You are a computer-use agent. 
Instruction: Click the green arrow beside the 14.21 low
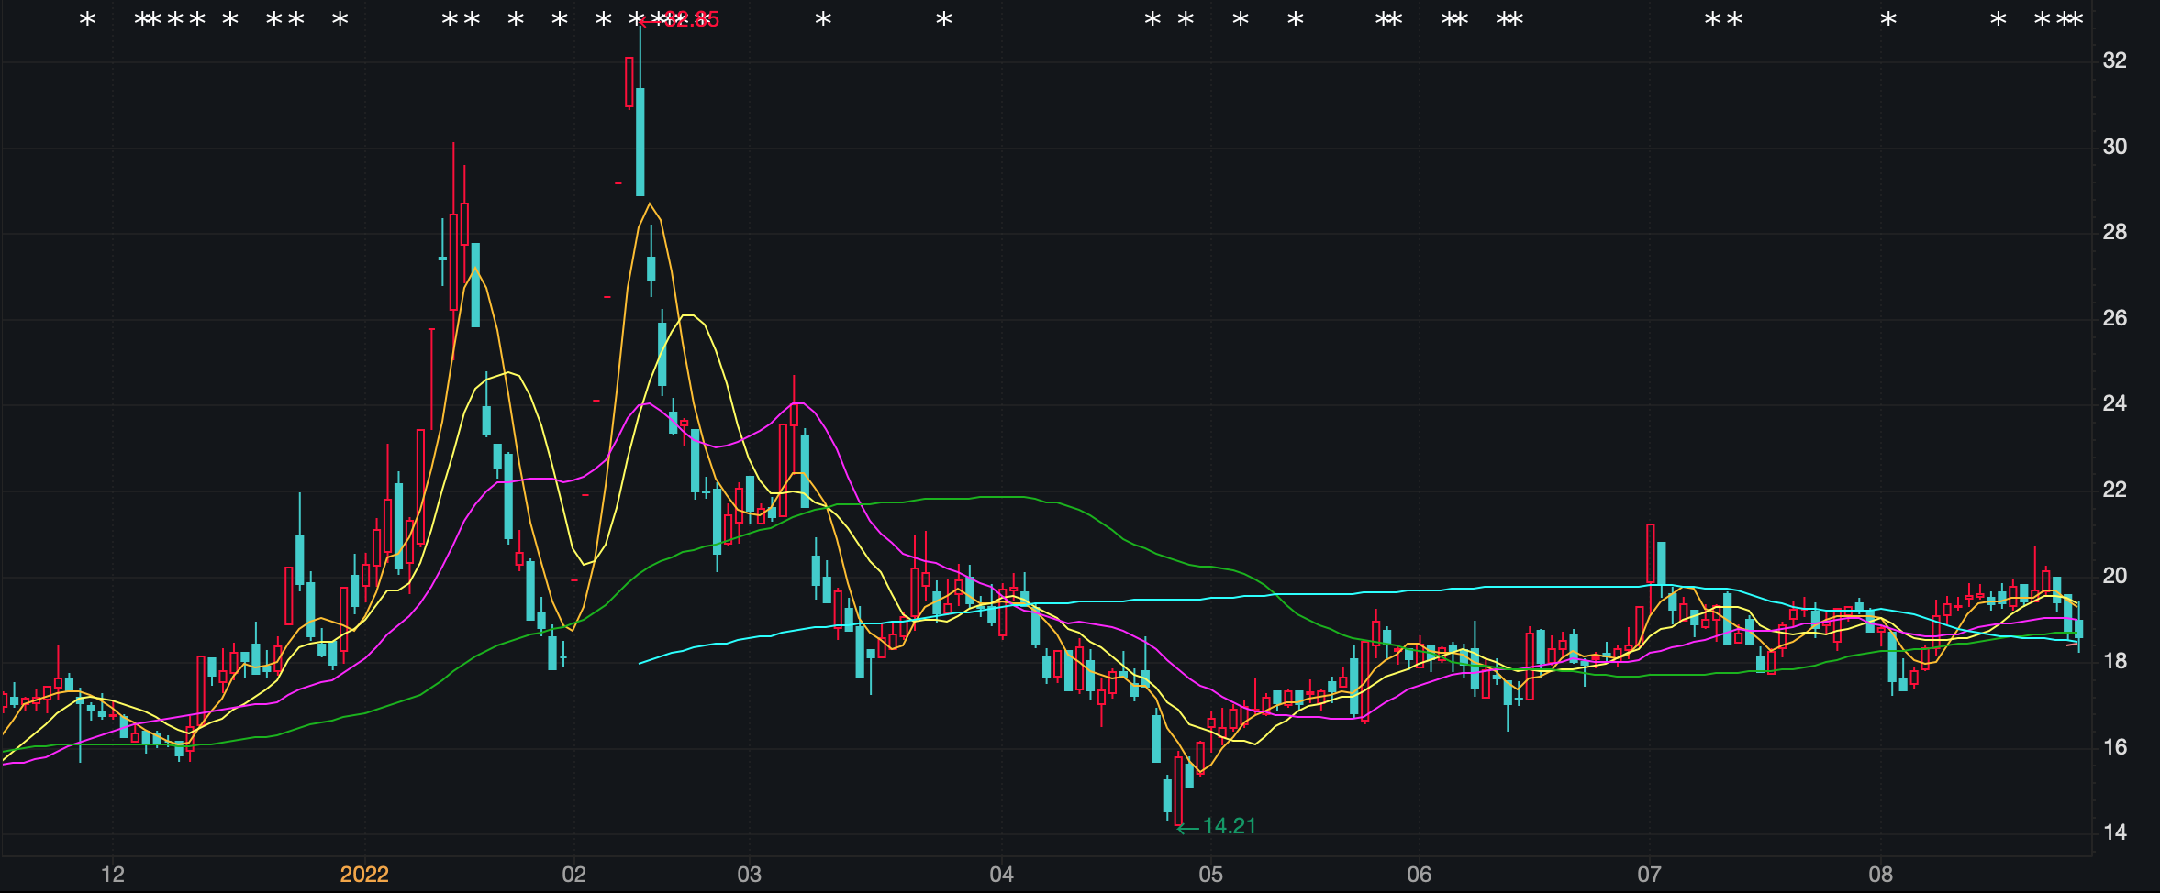point(1188,828)
